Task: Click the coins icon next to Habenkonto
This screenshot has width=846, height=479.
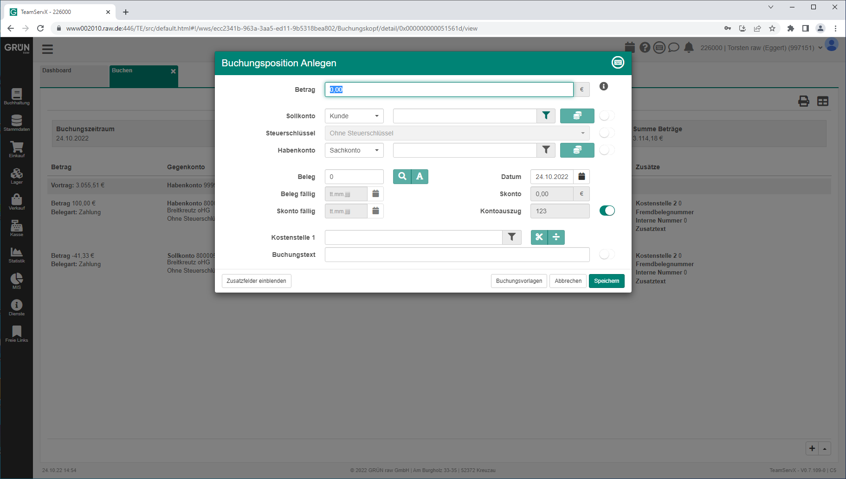Action: point(577,150)
